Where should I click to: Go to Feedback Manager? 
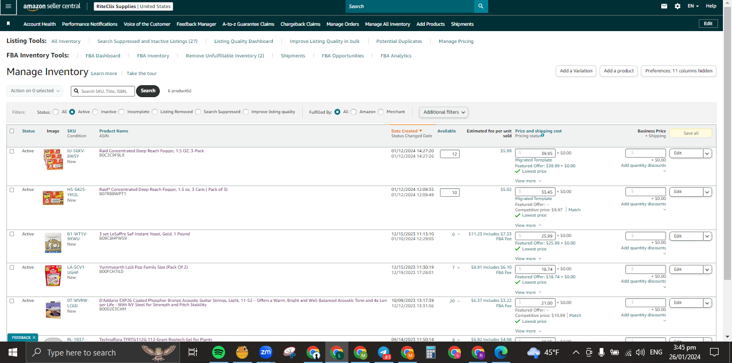pyautogui.click(x=196, y=24)
